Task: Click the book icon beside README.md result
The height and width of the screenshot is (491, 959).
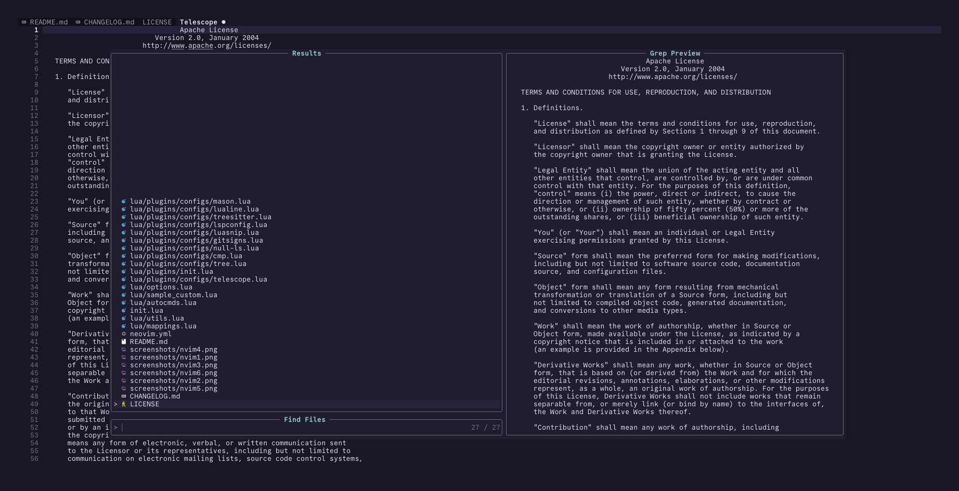Action: pyautogui.click(x=124, y=342)
